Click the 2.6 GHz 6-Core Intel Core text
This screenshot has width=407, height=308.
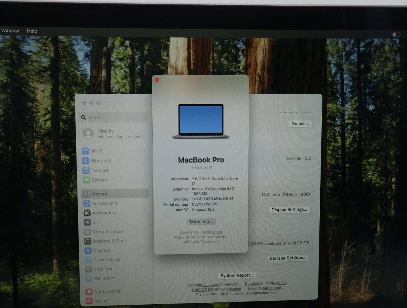pos(215,179)
